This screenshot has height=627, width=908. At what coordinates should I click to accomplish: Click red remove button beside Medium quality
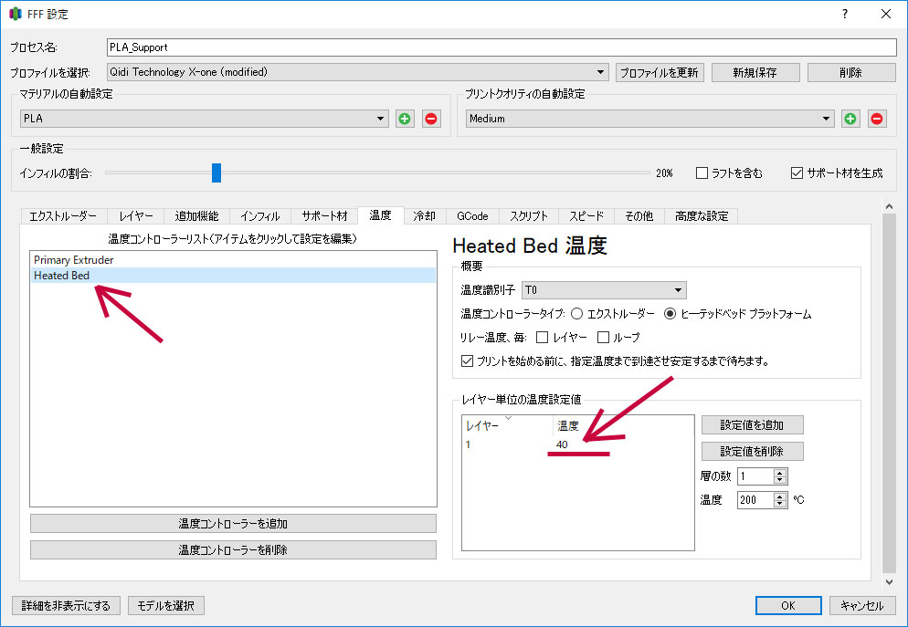(x=876, y=119)
